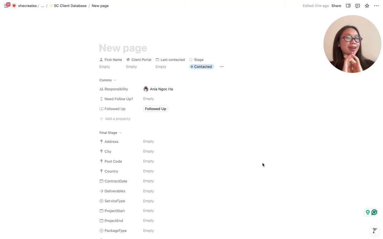Open the sidebar hamburger menu
This screenshot has width=383, height=239.
(x=6, y=6)
